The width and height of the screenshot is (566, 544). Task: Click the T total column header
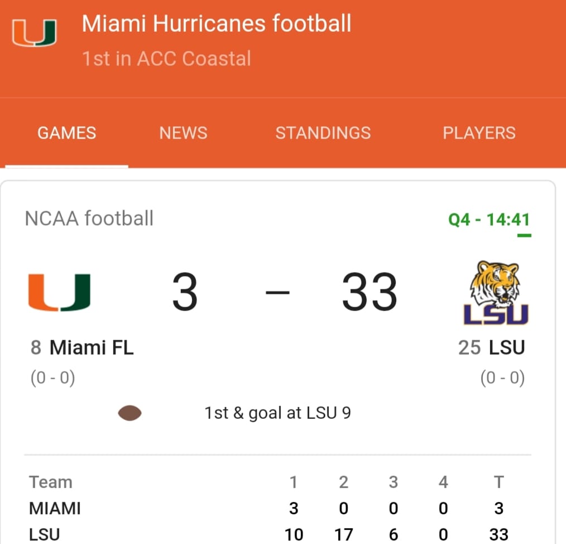(x=499, y=482)
